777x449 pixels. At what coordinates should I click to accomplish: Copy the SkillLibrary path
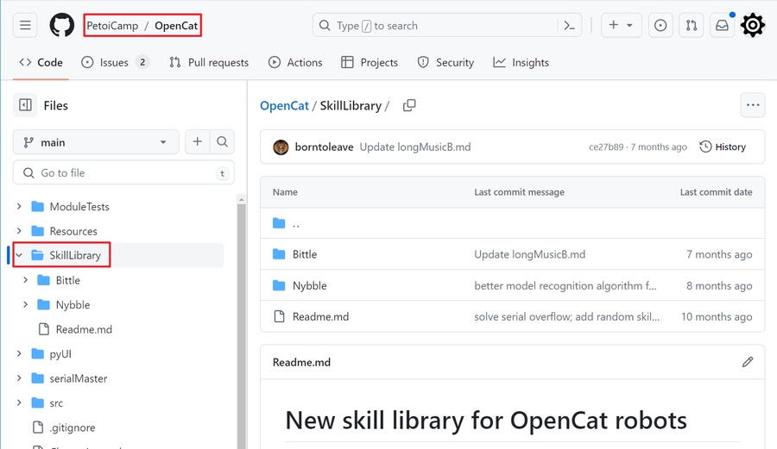click(409, 105)
